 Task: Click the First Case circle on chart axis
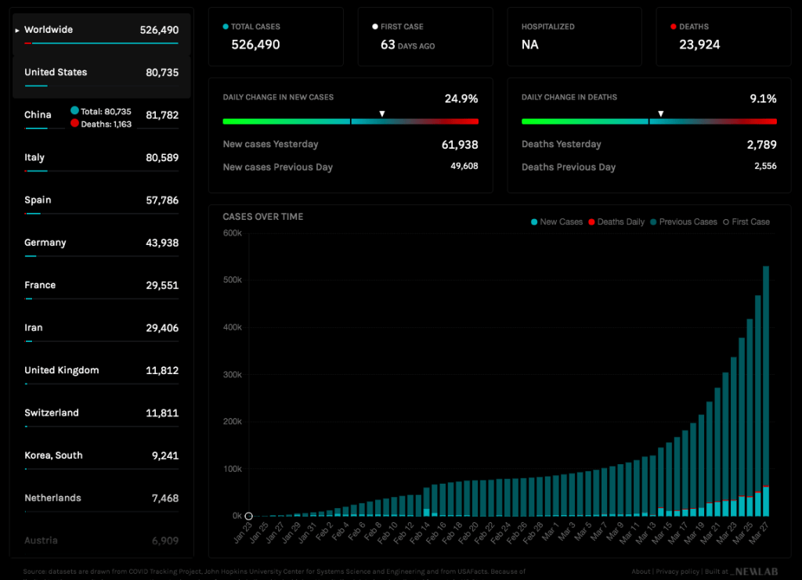click(248, 516)
